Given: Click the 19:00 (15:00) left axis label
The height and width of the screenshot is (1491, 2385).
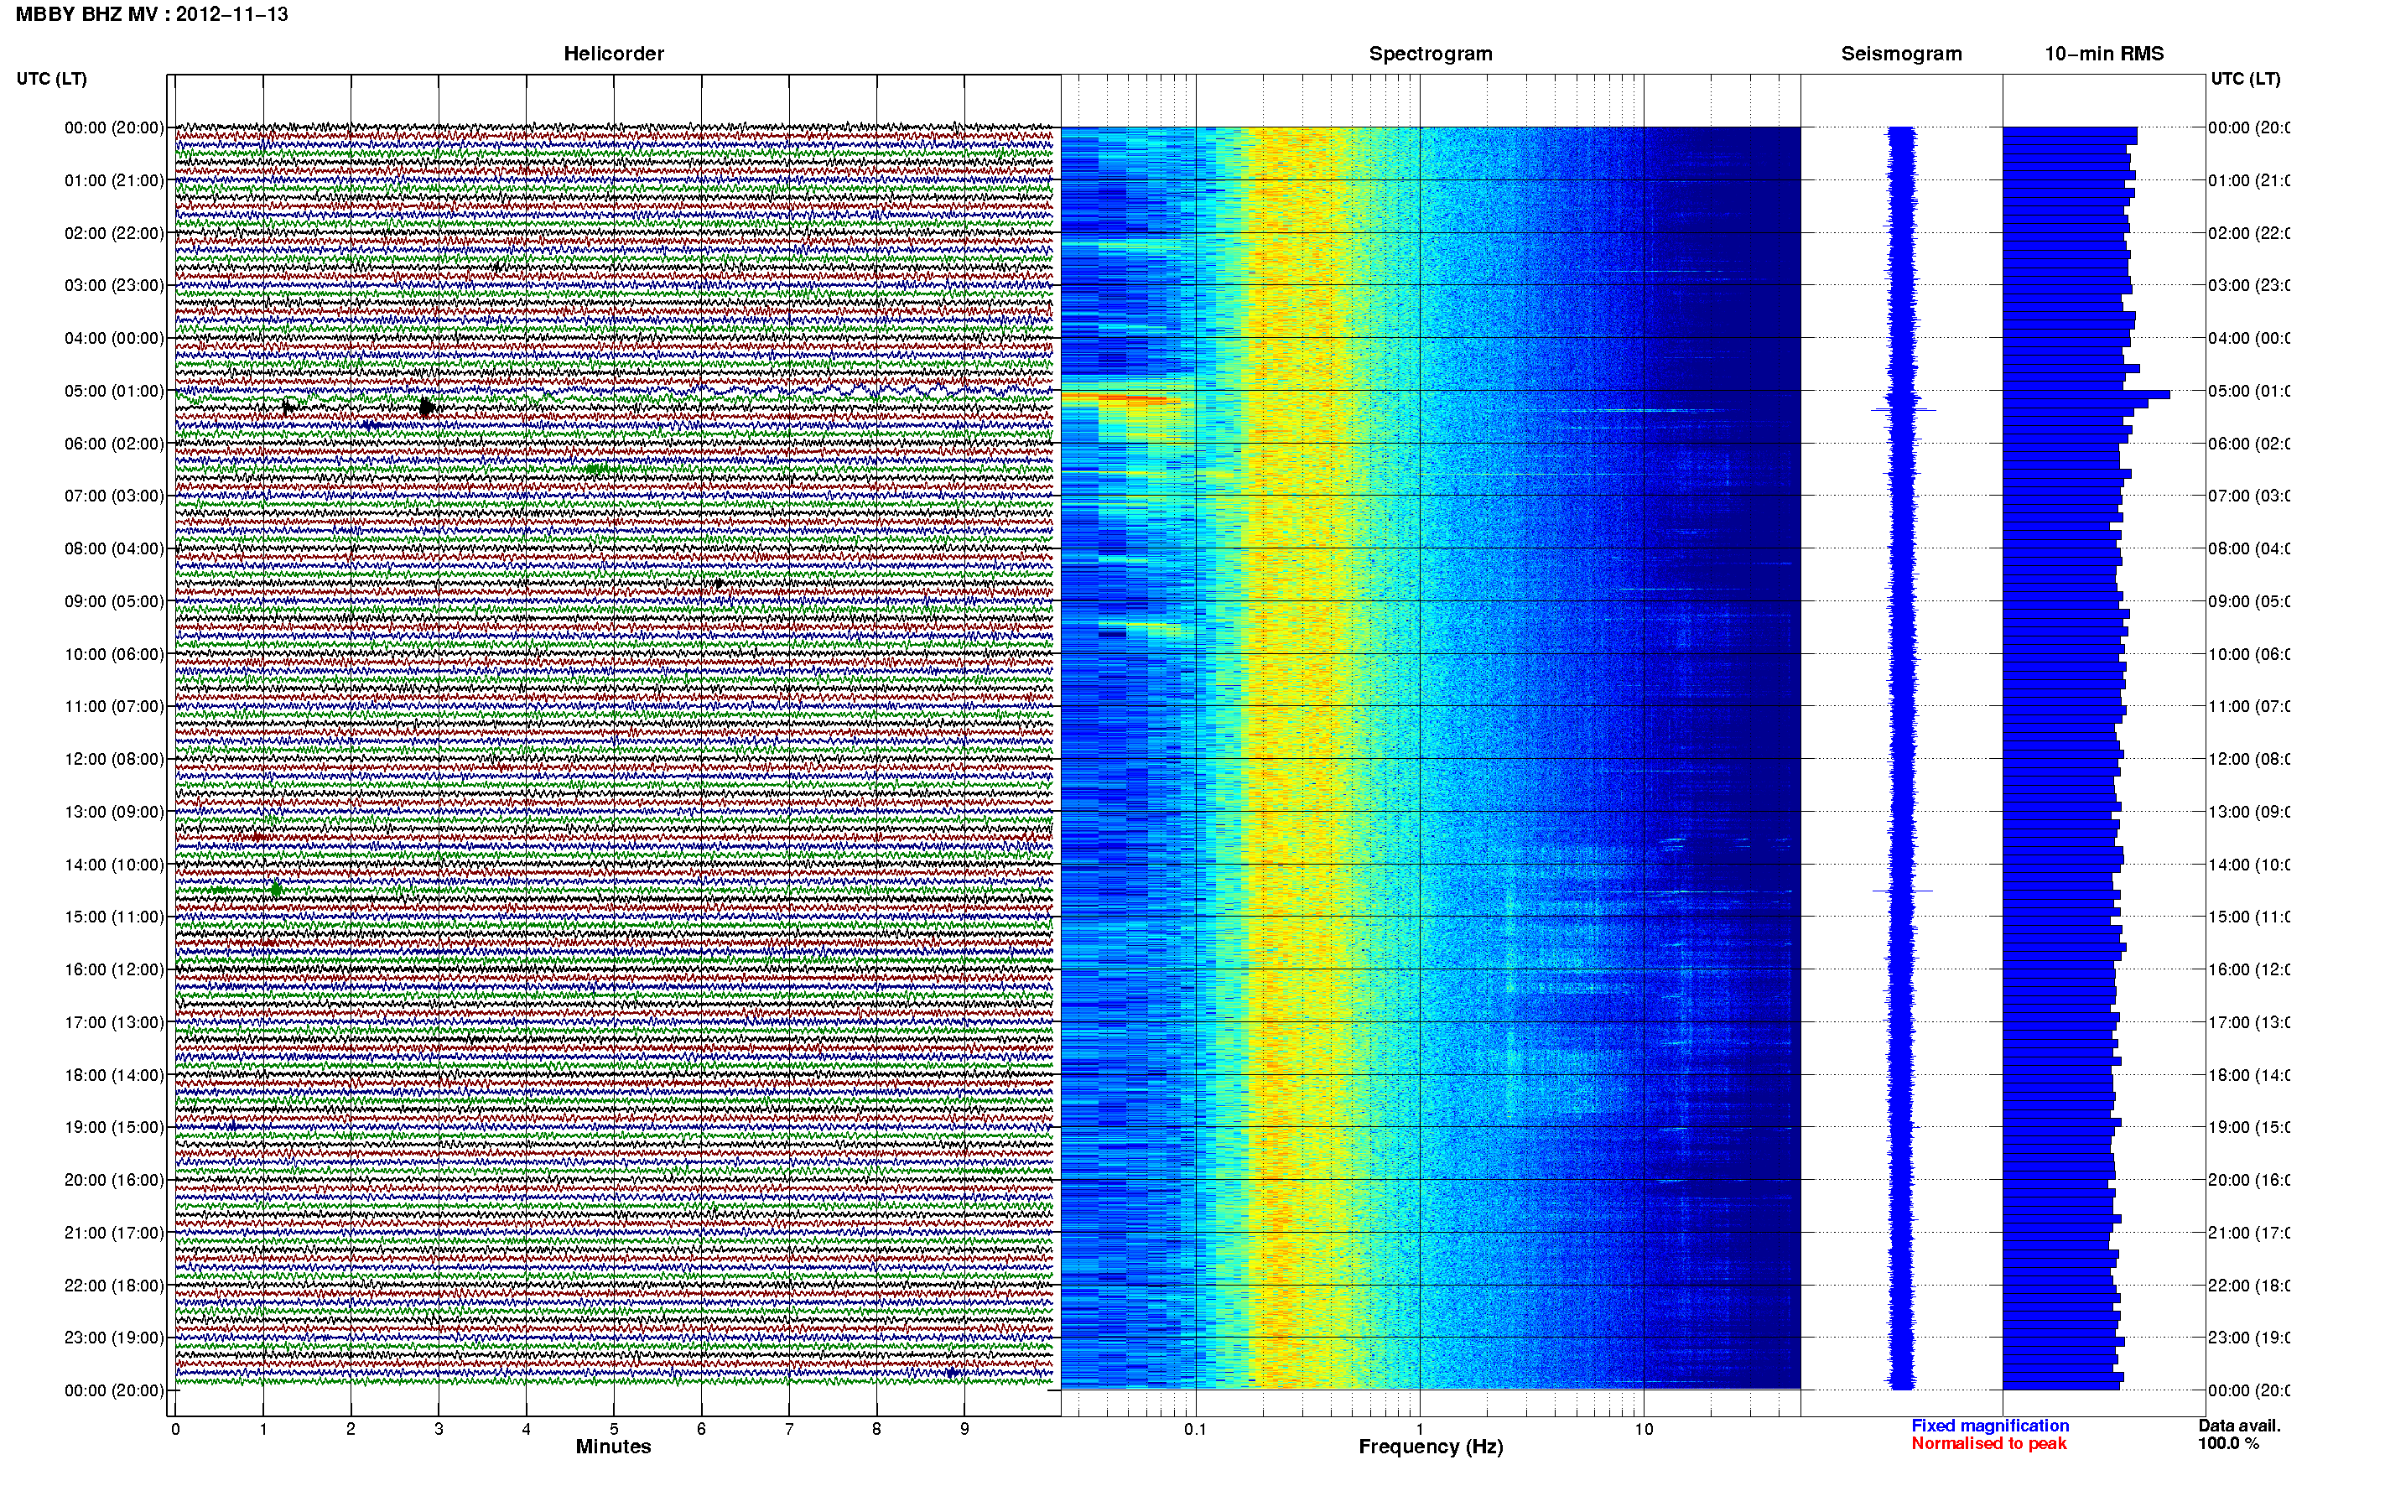Looking at the screenshot, I should (x=114, y=1128).
